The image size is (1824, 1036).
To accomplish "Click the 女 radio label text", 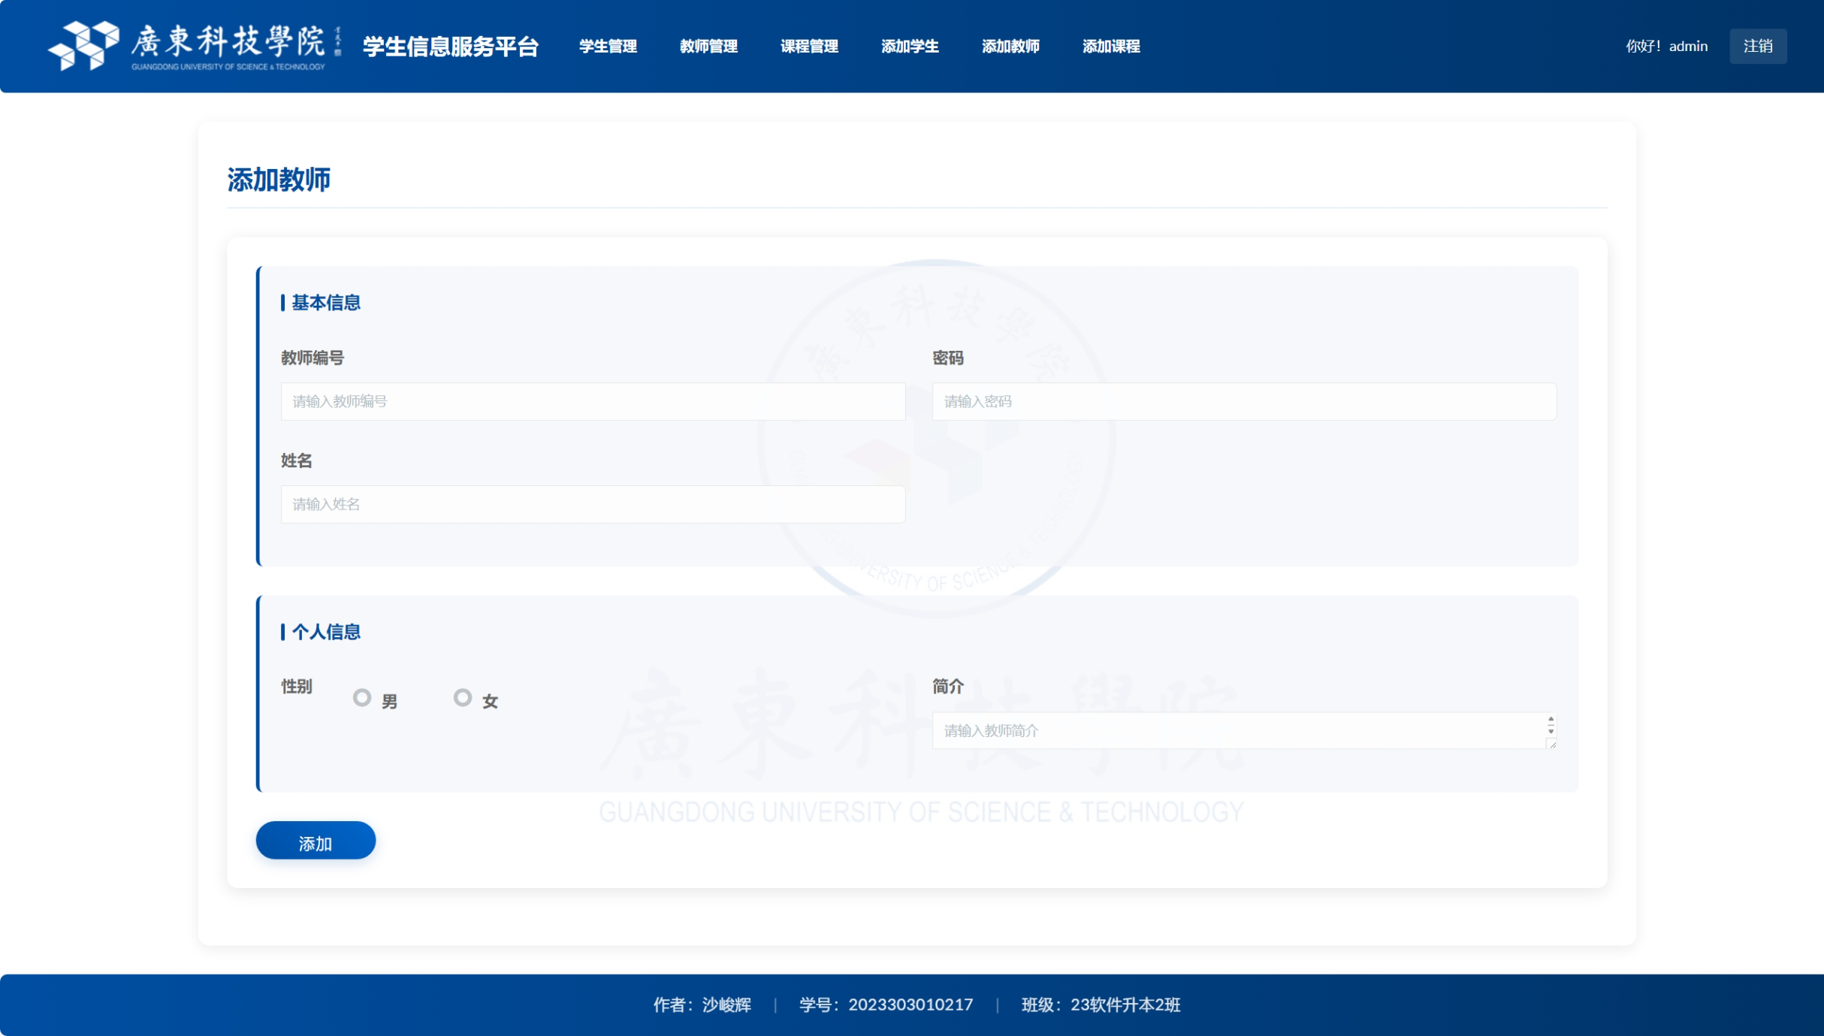I will click(x=490, y=702).
